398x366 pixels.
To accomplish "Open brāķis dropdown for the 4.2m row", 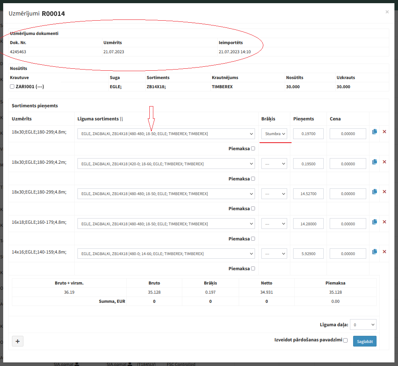I will 274,164.
